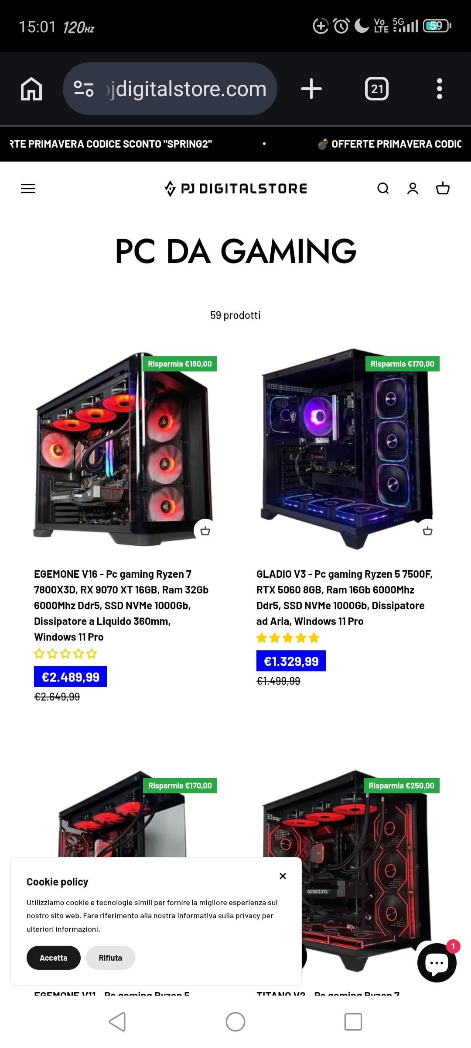Open the account profile icon
The width and height of the screenshot is (471, 1048).
(413, 188)
